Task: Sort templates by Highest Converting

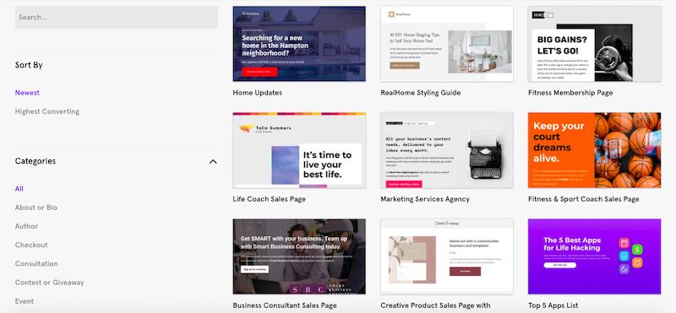Action: pos(47,111)
